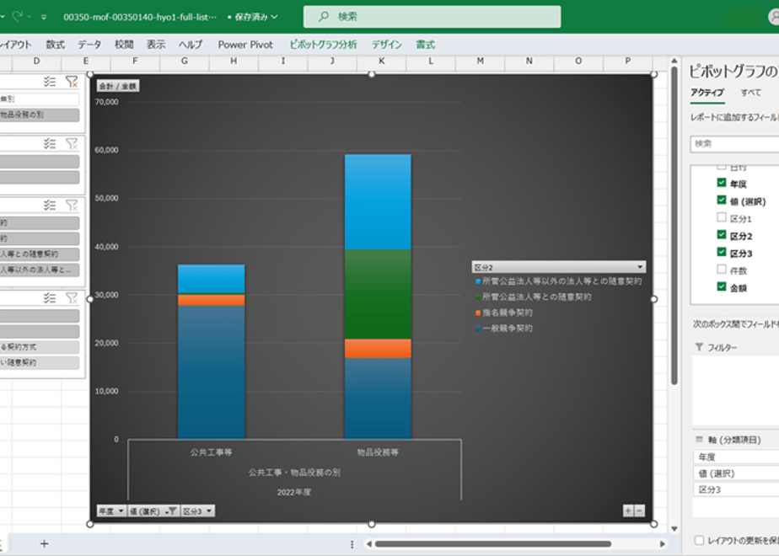This screenshot has height=556, width=779.
Task: Check the 件数 field checkbox
Action: 722,270
